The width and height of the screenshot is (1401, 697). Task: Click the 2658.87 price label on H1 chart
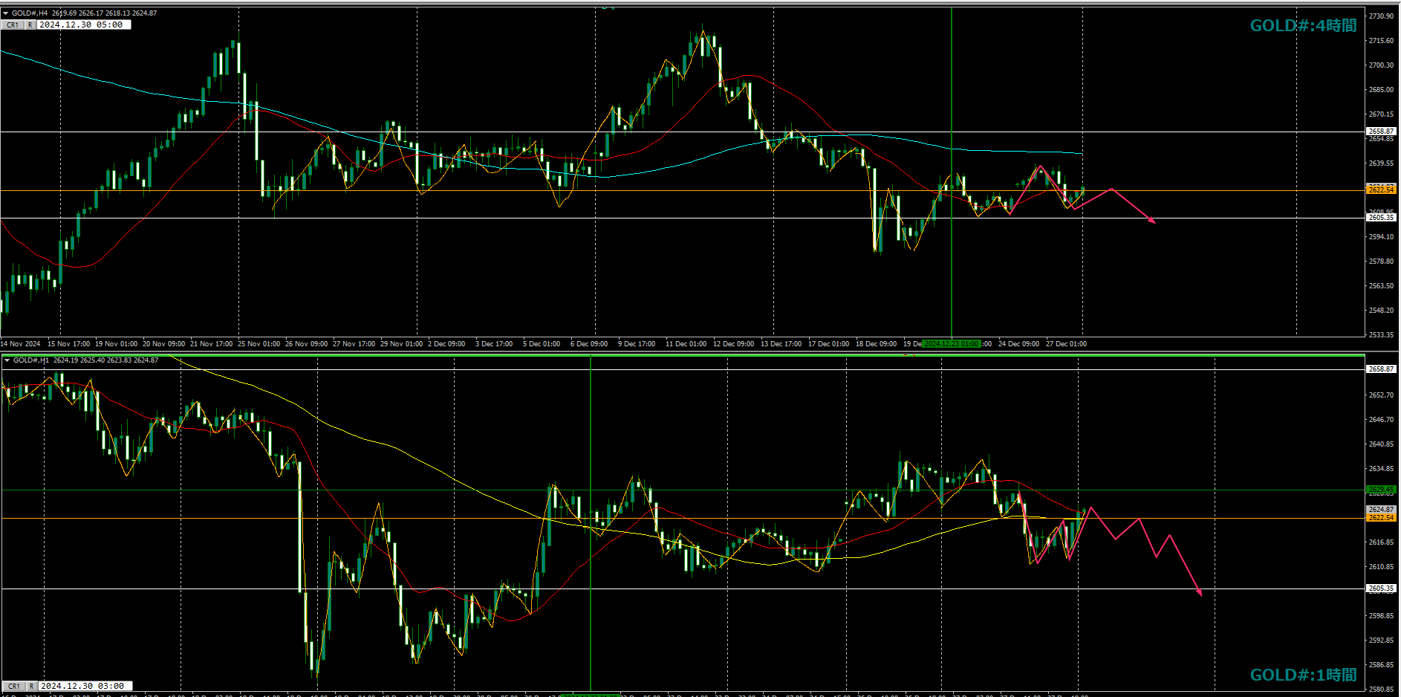coord(1381,369)
